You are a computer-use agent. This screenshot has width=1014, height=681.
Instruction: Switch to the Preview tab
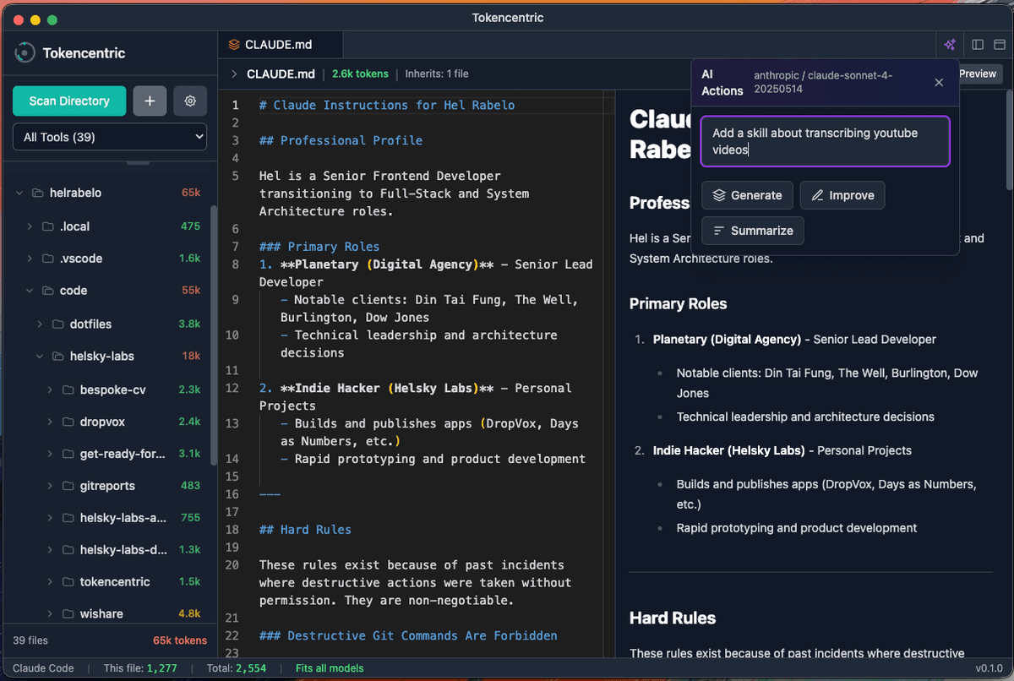tap(977, 74)
